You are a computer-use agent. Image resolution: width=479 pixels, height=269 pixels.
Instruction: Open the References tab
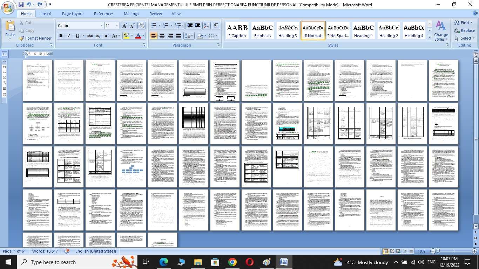pos(103,14)
